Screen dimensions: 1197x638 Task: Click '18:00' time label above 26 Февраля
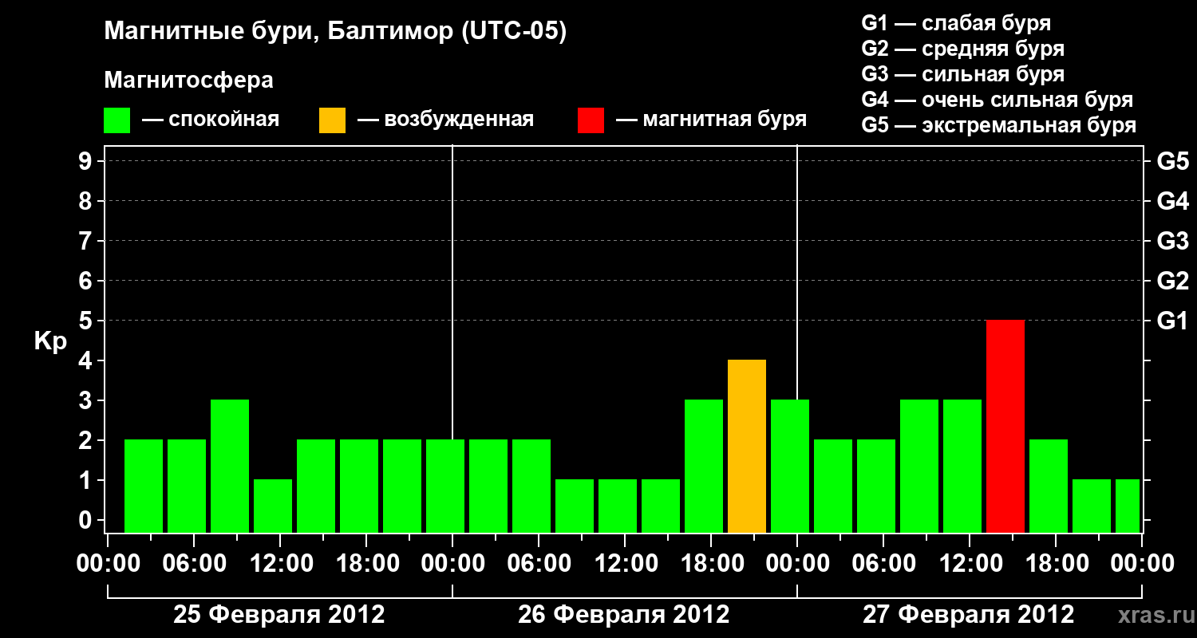click(711, 564)
